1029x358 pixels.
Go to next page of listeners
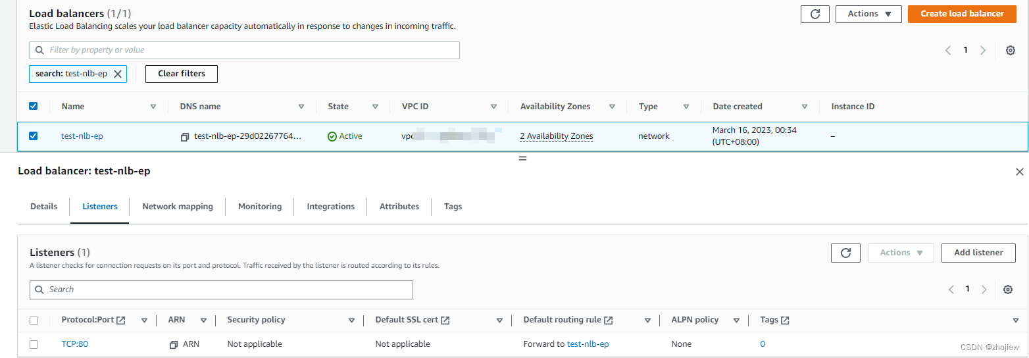click(984, 290)
